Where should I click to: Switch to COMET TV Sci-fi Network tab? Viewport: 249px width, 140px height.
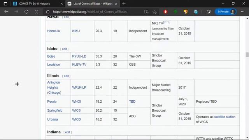click(x=34, y=3)
